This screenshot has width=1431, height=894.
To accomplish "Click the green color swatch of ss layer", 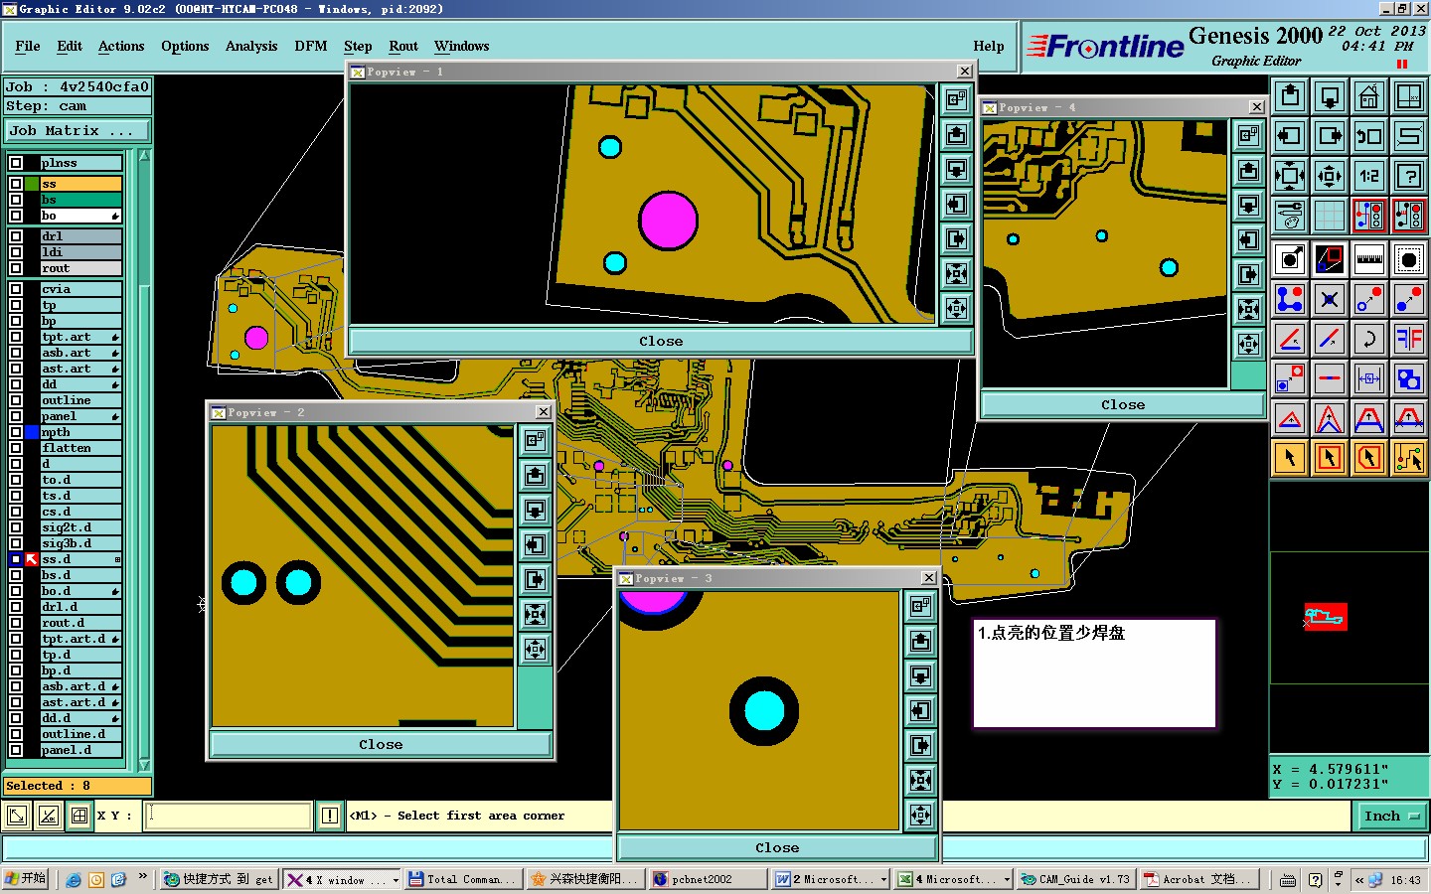I will coord(32,184).
